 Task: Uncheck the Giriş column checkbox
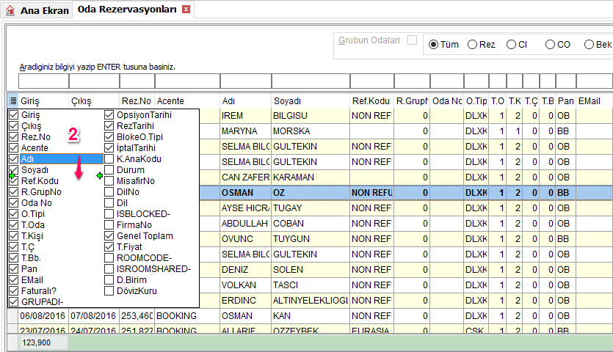[x=14, y=115]
